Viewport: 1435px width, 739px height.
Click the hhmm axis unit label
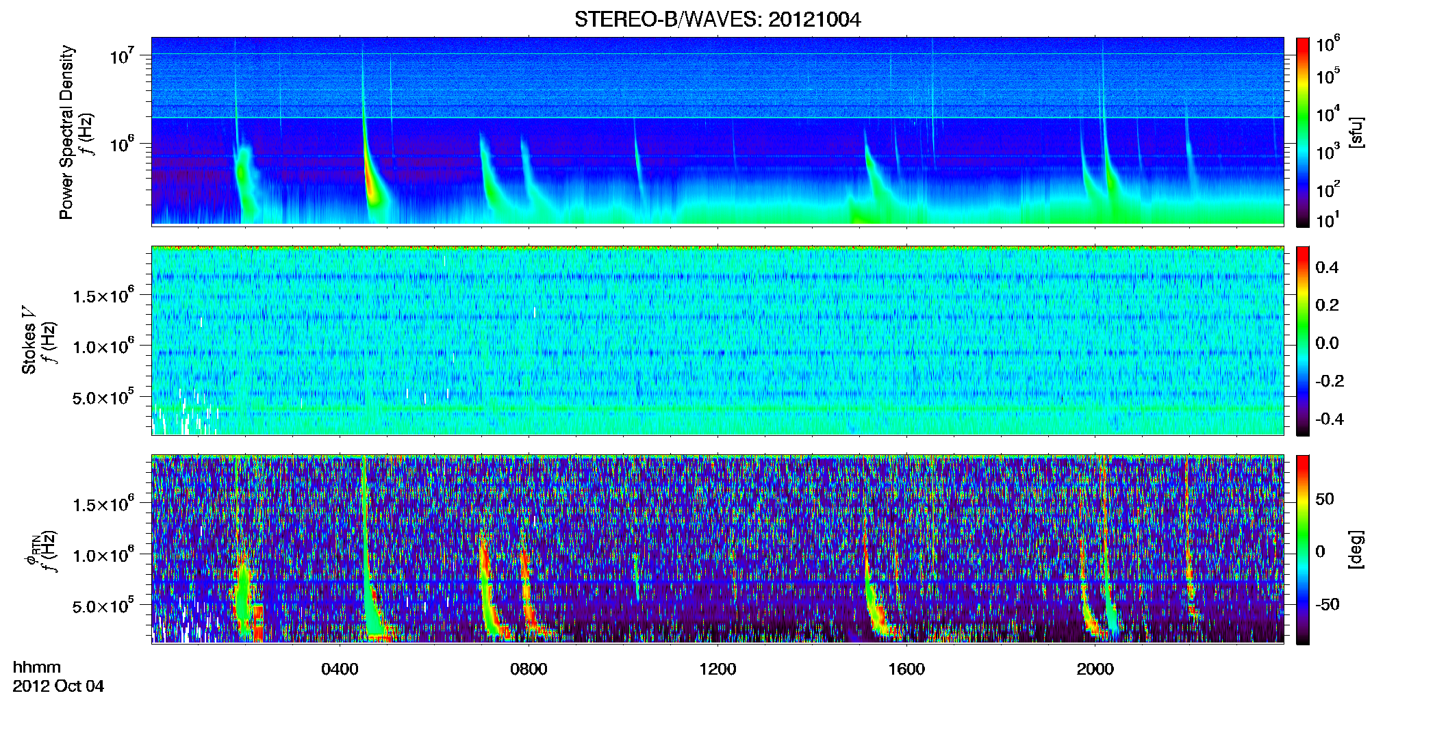pyautogui.click(x=37, y=667)
